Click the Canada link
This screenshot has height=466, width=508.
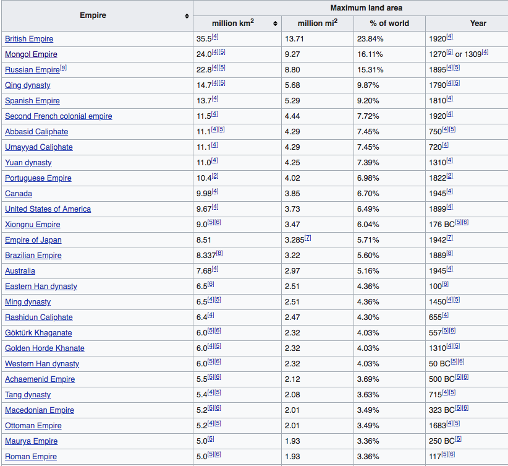tap(19, 194)
